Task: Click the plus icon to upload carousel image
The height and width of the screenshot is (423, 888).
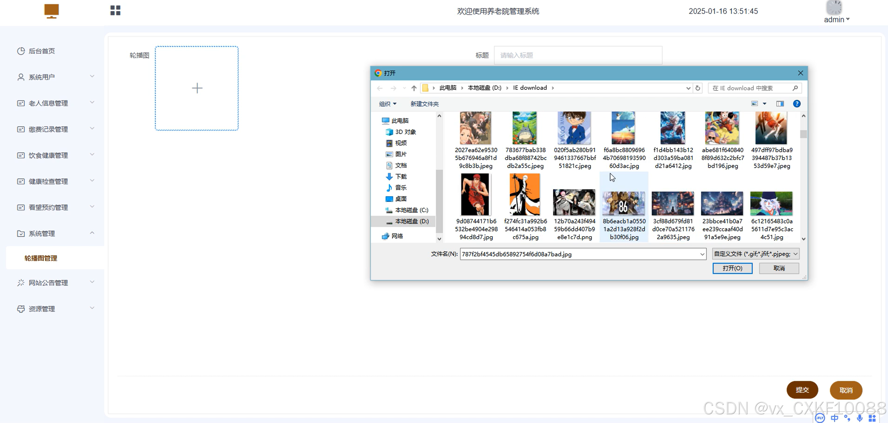Action: pyautogui.click(x=197, y=88)
